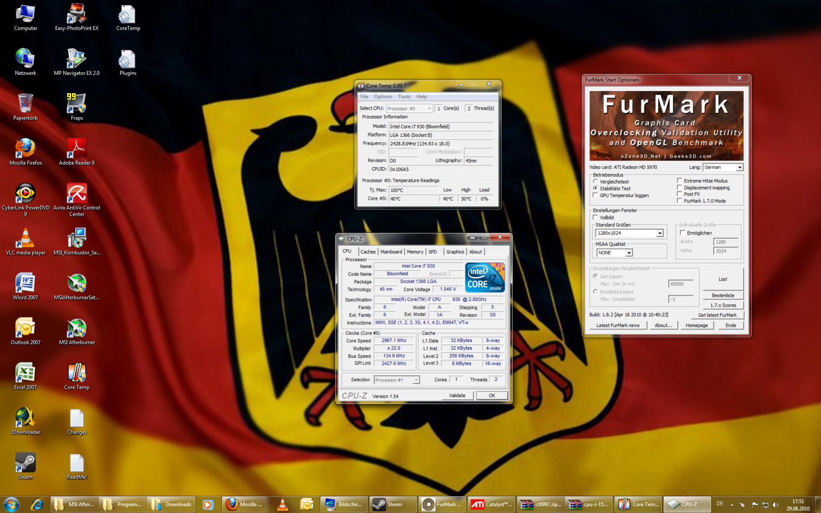Image resolution: width=821 pixels, height=513 pixels.
Task: Toggle Post FX checkbox
Action: (x=679, y=194)
